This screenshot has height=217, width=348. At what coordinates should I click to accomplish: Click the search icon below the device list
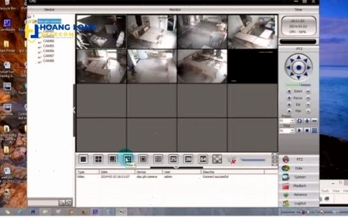click(62, 203)
